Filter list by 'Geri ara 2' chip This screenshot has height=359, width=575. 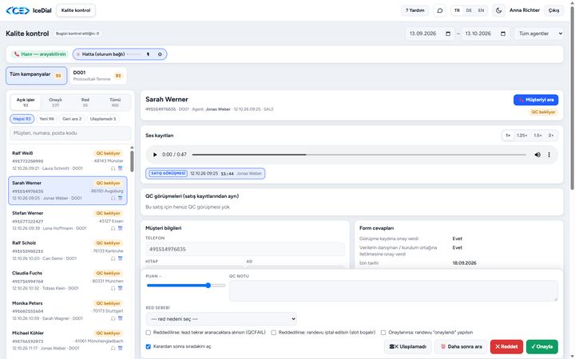[x=72, y=119]
